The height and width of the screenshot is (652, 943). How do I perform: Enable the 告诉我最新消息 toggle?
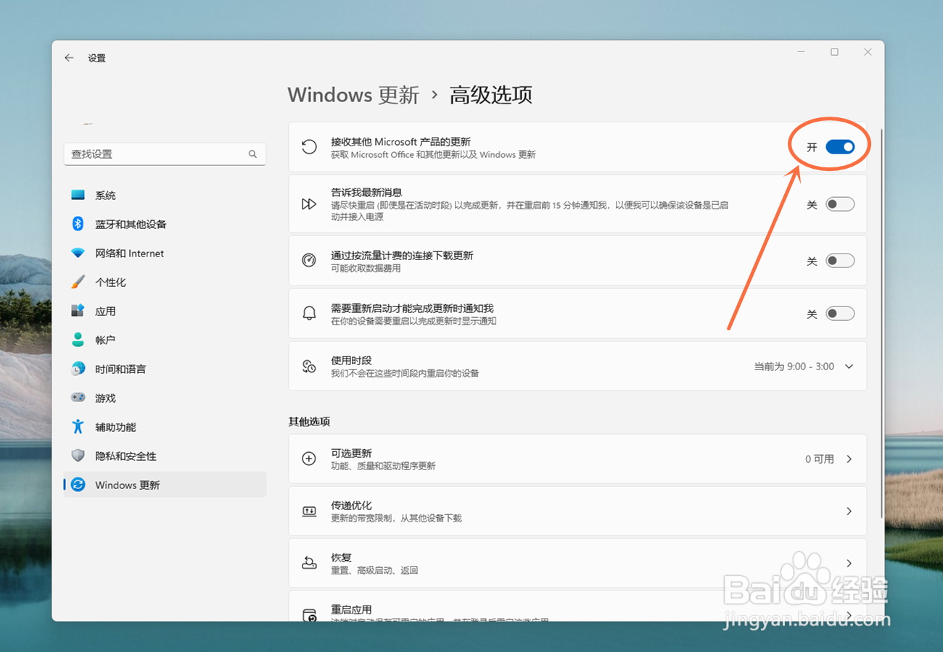840,204
